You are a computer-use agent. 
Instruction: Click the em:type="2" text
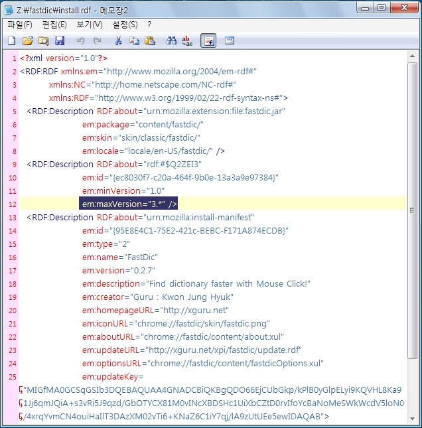click(106, 244)
